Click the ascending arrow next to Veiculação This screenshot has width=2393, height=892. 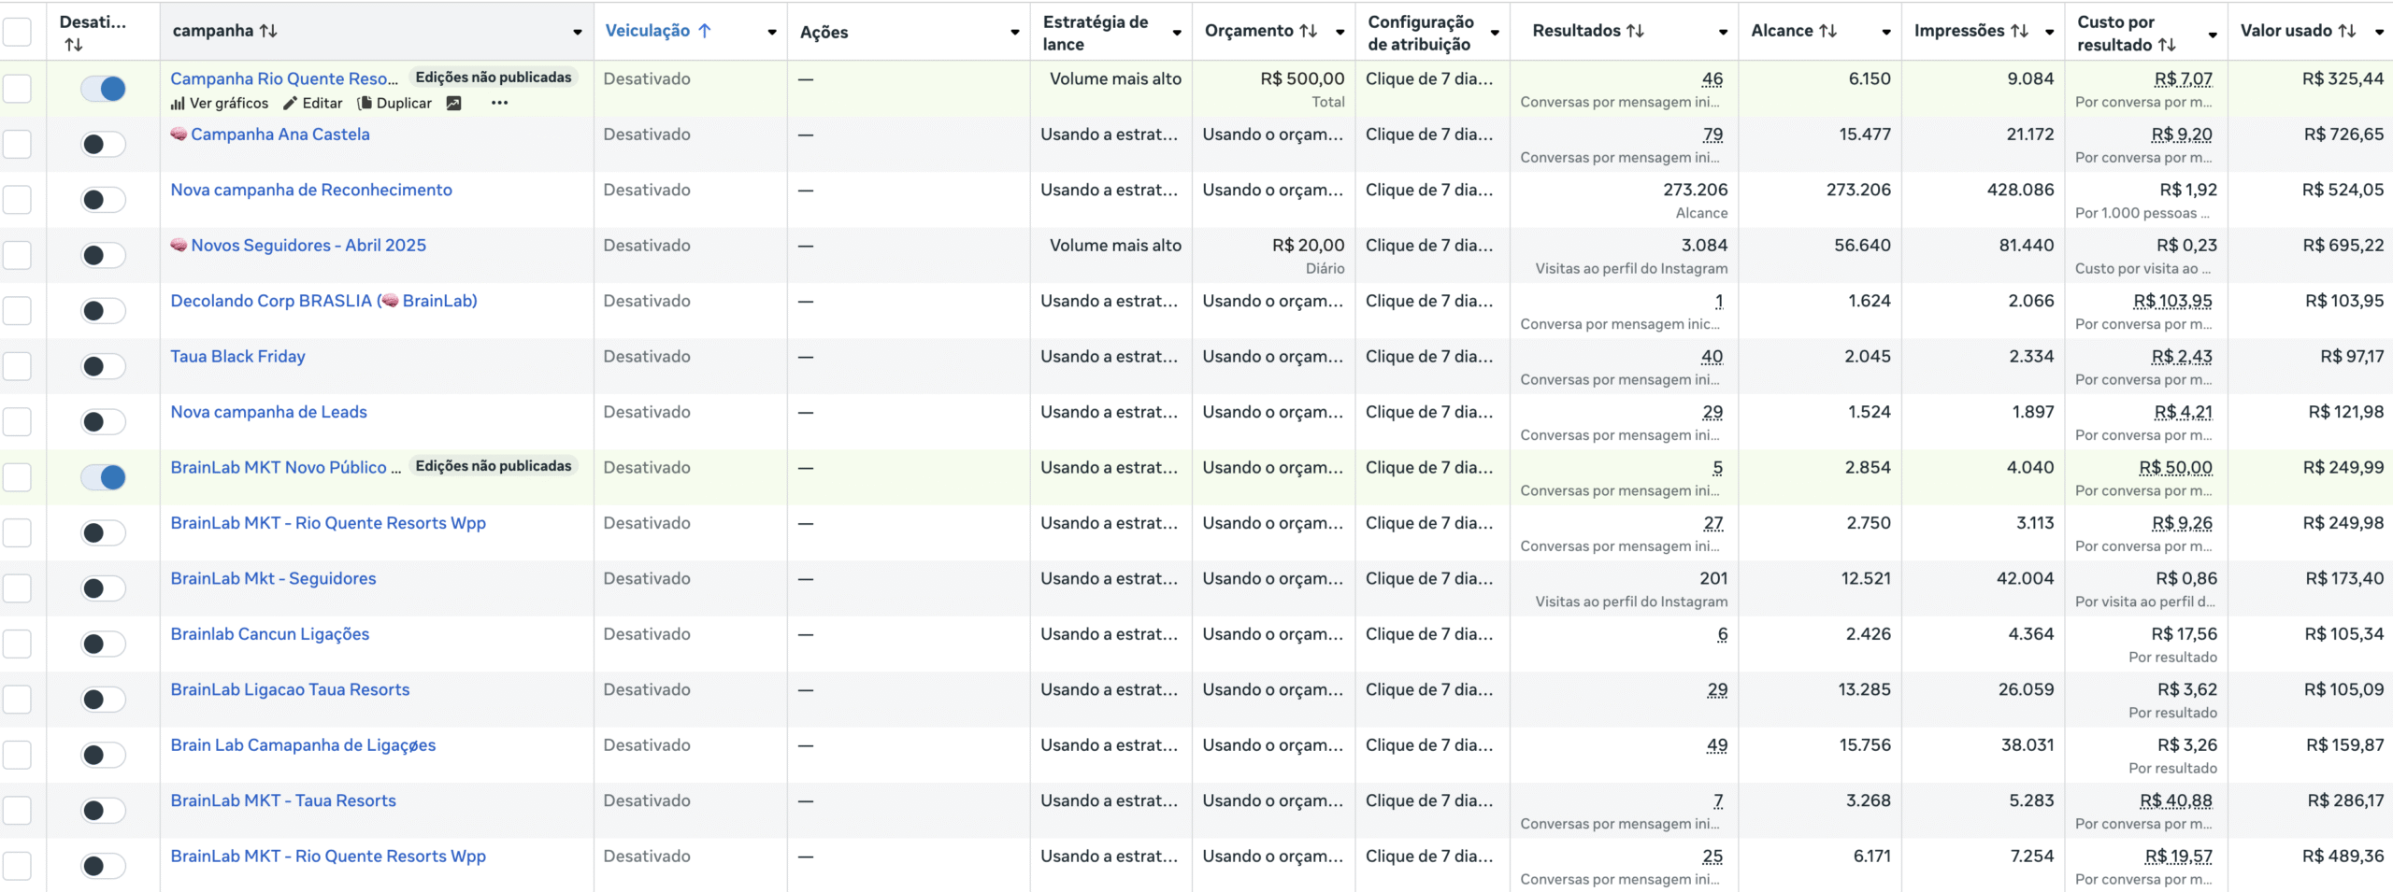(705, 31)
